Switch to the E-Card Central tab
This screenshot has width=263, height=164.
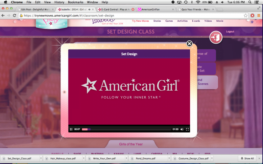(x=116, y=10)
